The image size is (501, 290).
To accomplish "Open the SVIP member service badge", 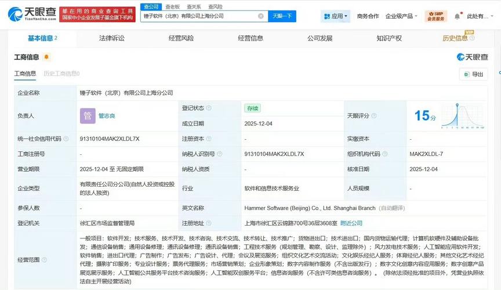I will click(x=436, y=16).
